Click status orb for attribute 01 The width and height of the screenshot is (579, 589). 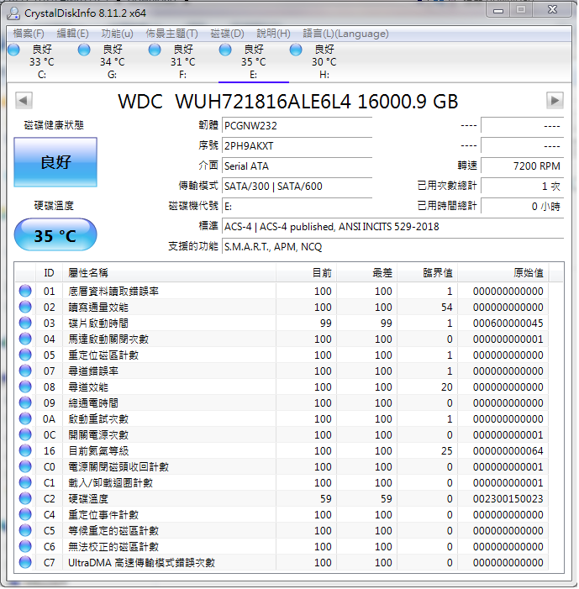(25, 291)
